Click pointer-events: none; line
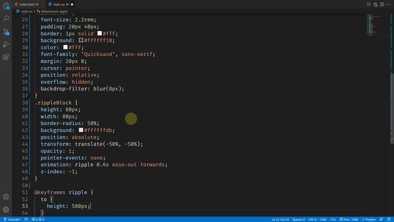394x222 pixels. tap(73, 158)
